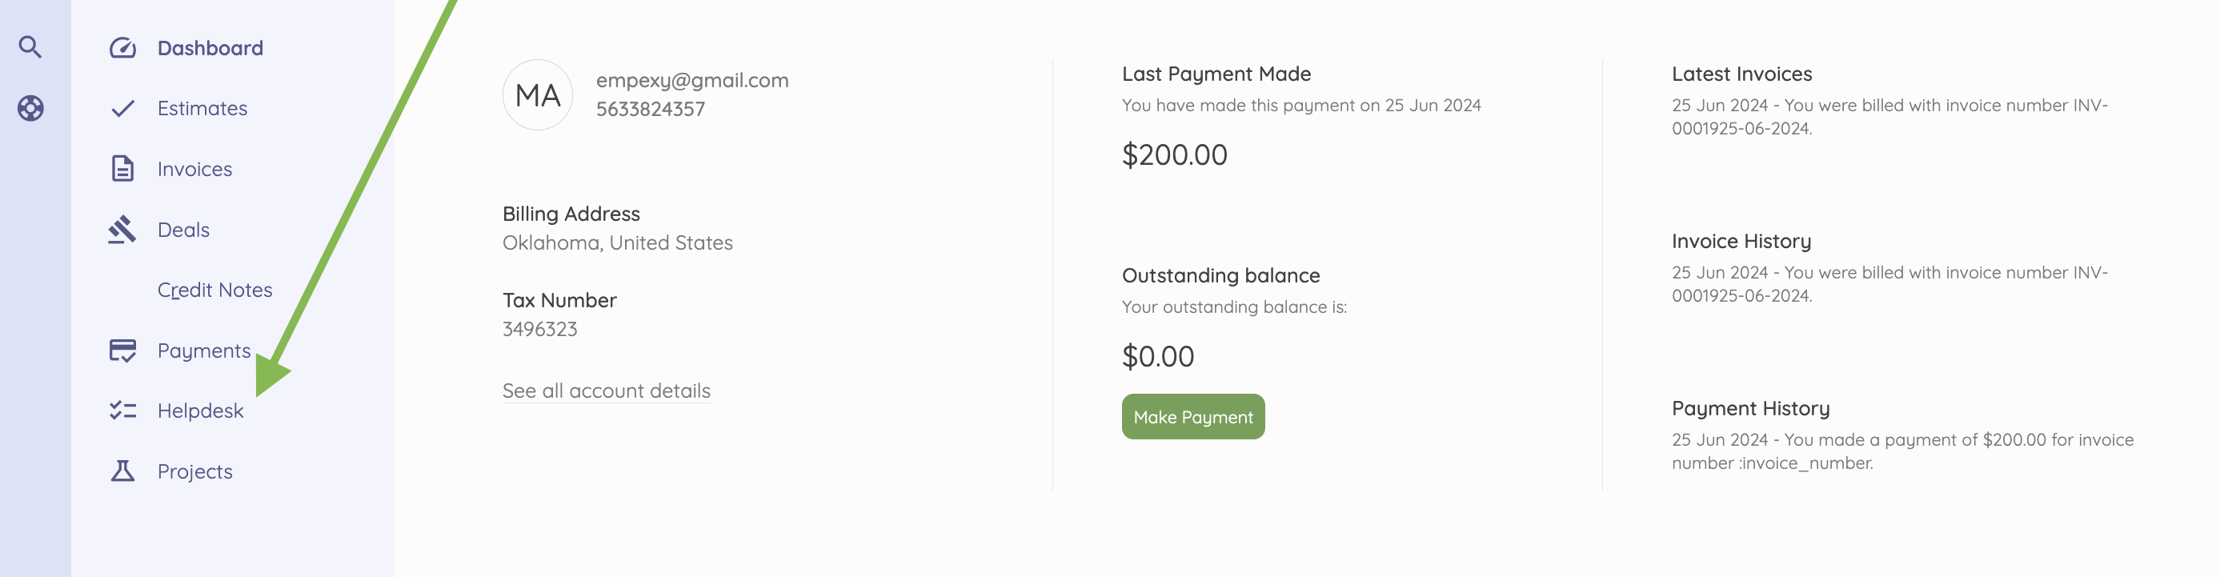Click the Latest Invoices entry text
The width and height of the screenshot is (2220, 577).
pyautogui.click(x=1889, y=116)
